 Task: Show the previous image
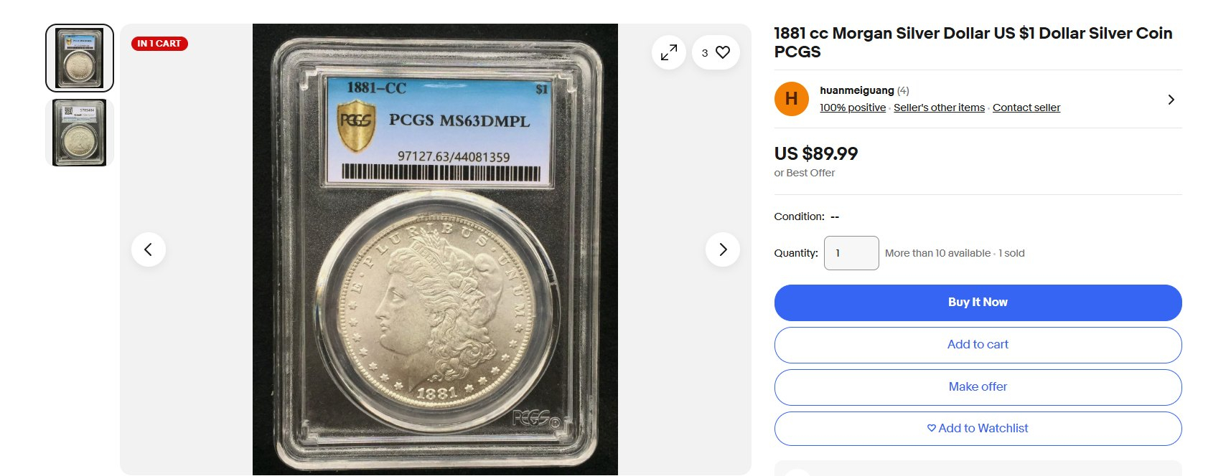[149, 249]
